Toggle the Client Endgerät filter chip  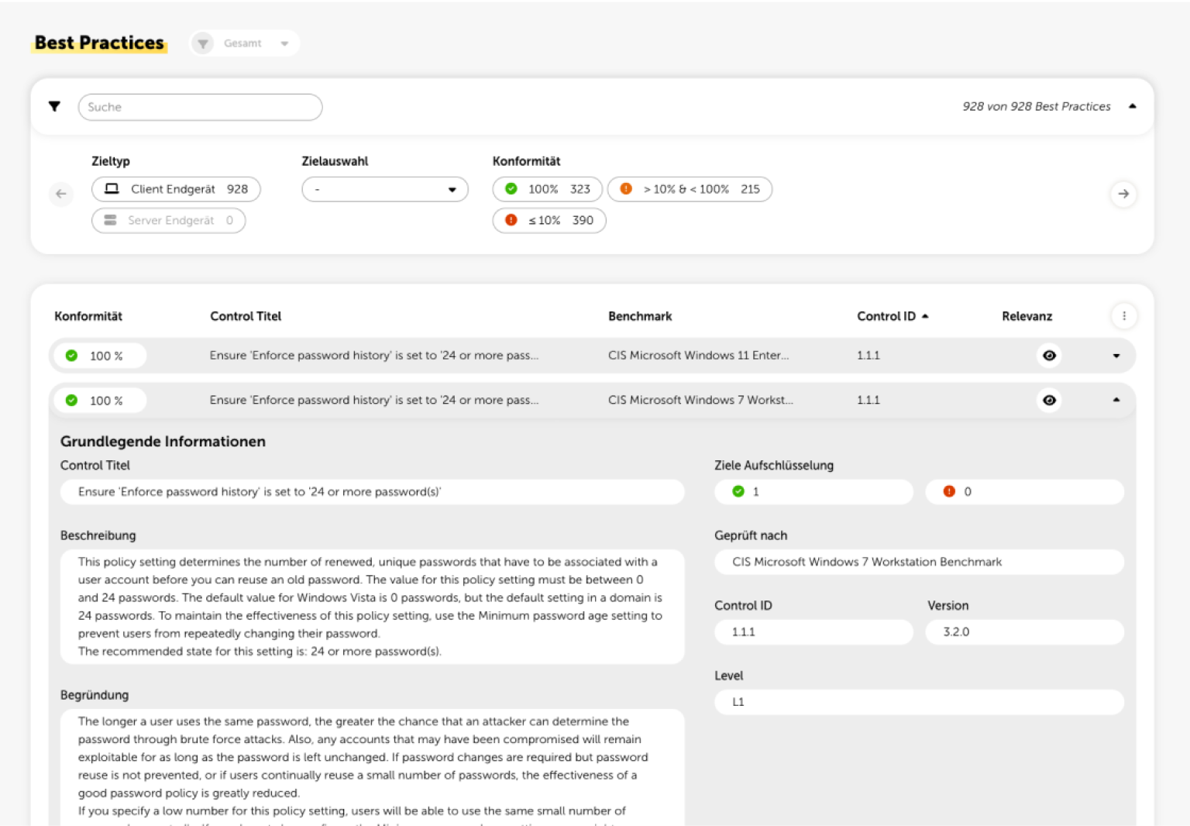pos(176,189)
